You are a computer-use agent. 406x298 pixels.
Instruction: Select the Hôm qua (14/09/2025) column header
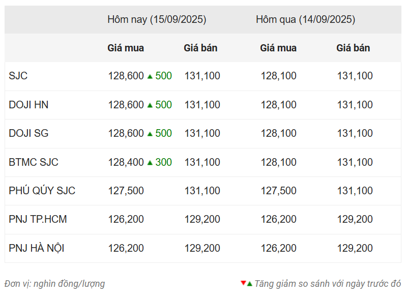[x=306, y=19]
